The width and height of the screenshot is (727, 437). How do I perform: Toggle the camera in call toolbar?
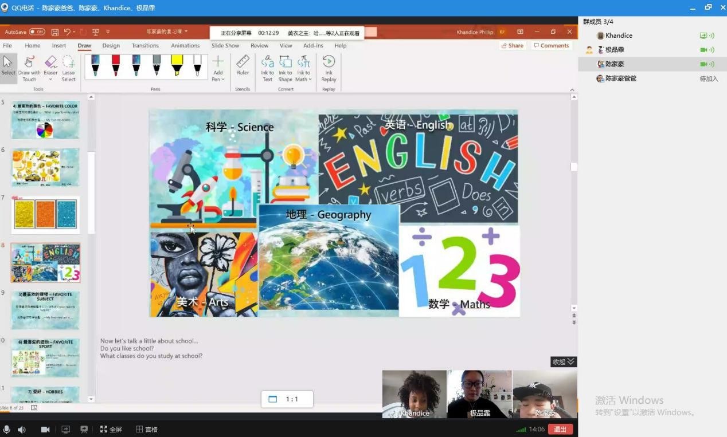45,429
